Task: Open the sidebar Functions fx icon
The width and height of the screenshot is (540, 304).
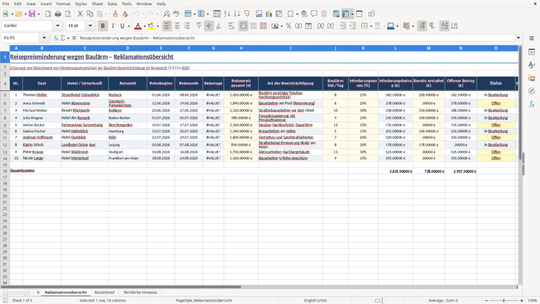Action: pos(531,104)
